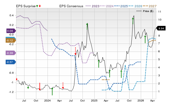Click the dotted red arrow near May 2024

point(63,86)
